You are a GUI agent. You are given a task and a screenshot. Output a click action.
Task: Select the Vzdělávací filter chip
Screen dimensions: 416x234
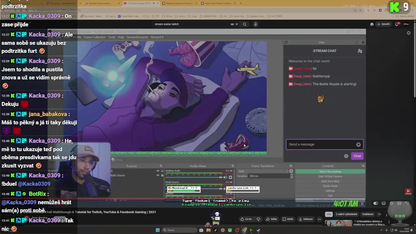(x=368, y=214)
